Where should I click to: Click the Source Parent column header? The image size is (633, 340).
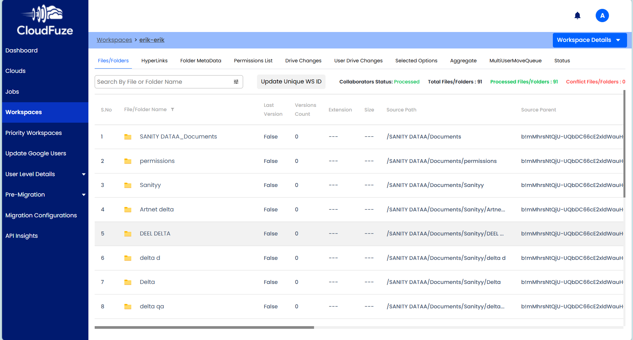(x=538, y=110)
